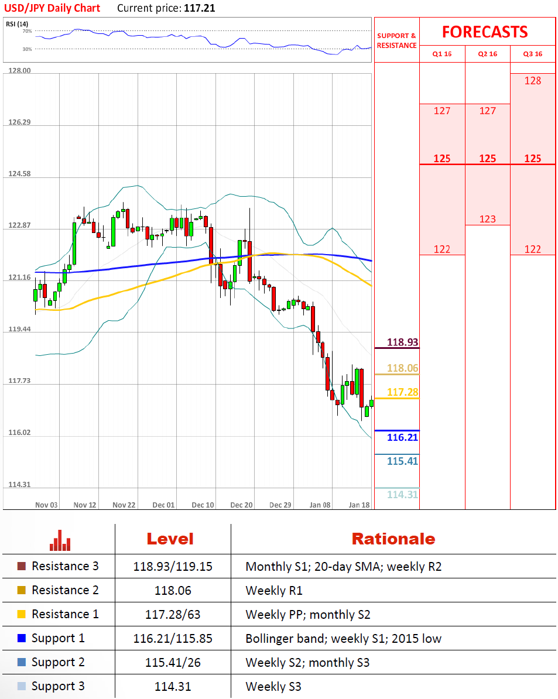Select the Support 1 blue swatch
The width and height of the screenshot is (558, 699).
(22, 638)
